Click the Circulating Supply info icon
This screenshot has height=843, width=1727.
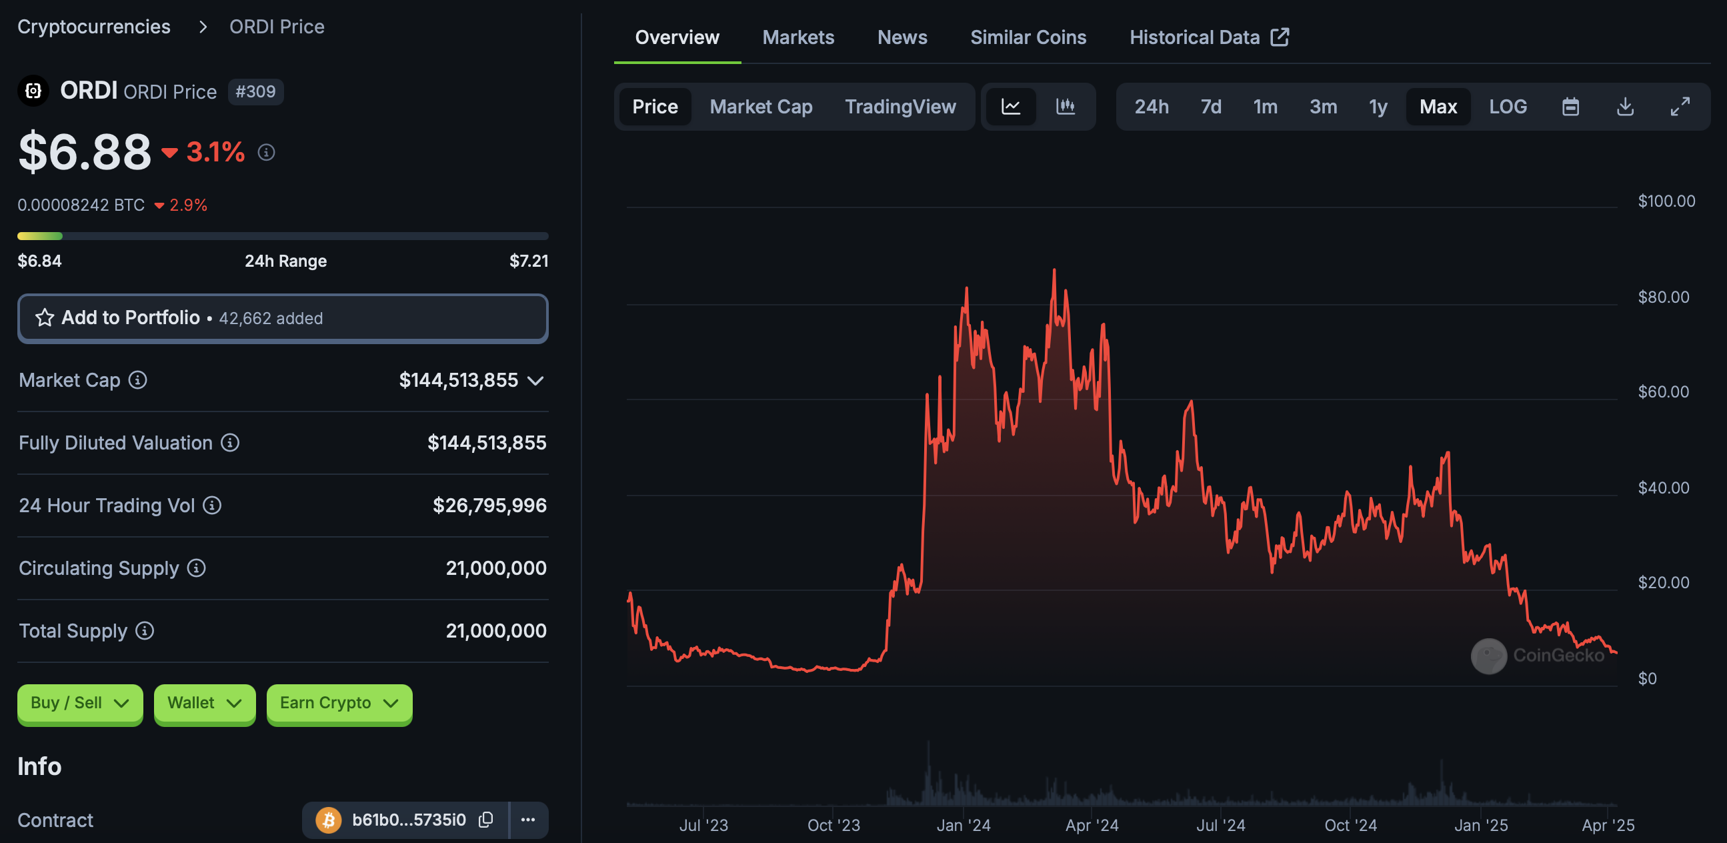pyautogui.click(x=196, y=568)
